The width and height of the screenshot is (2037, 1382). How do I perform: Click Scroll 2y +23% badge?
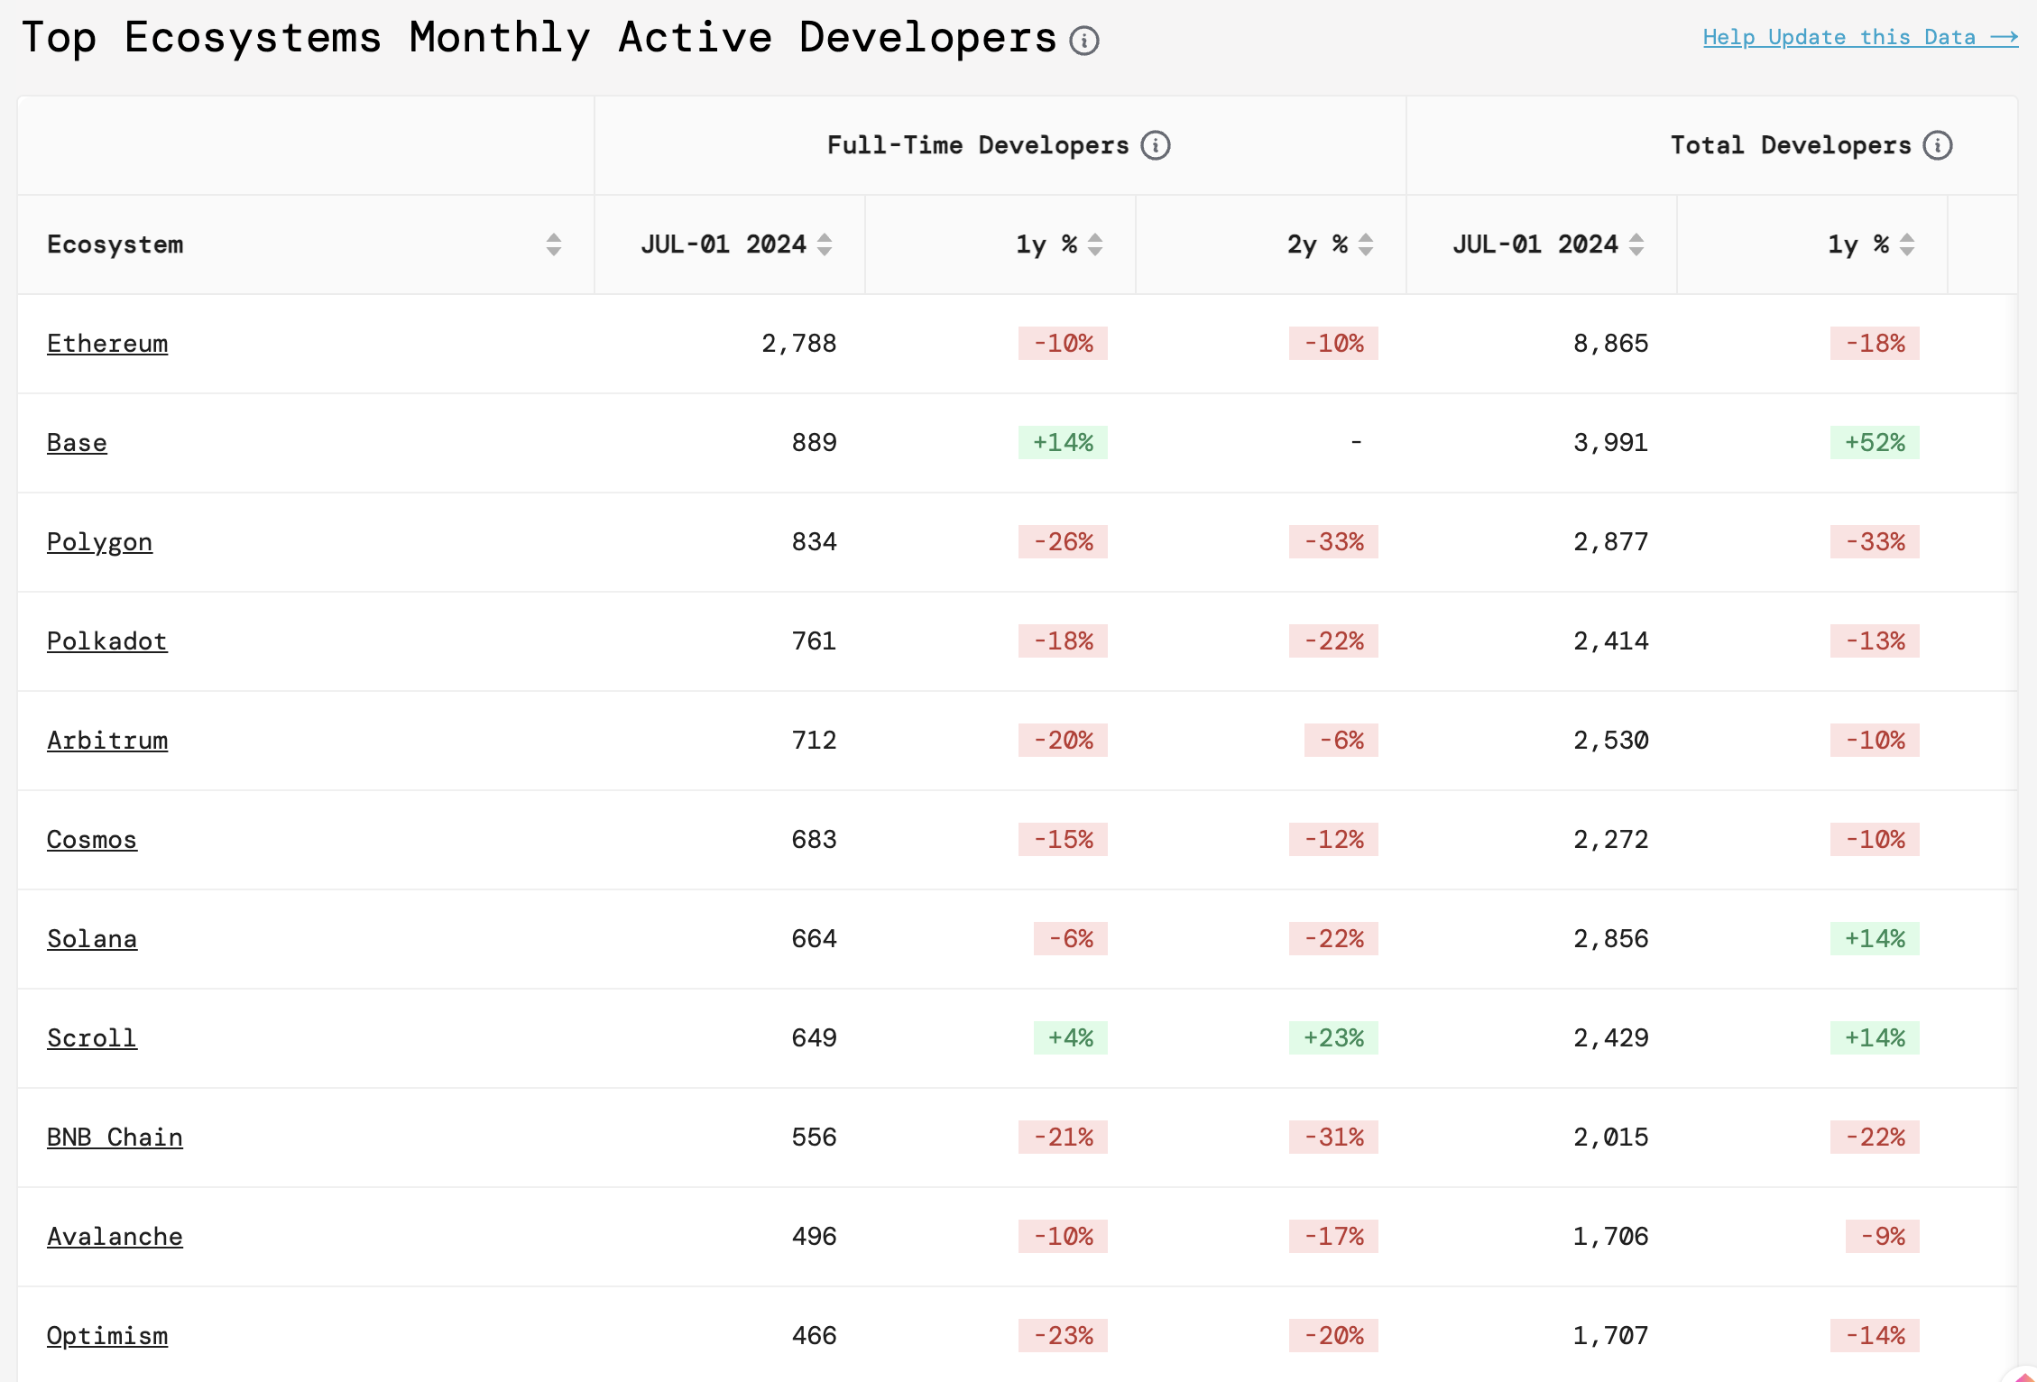click(x=1333, y=1038)
